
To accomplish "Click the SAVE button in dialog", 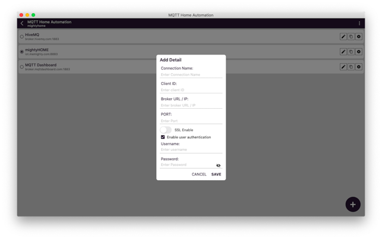I will click(216, 174).
